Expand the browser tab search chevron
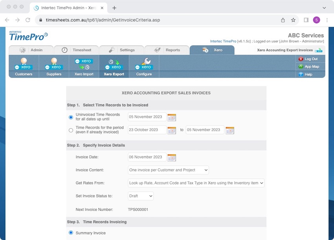The height and width of the screenshot is (240, 334). [x=324, y=8]
